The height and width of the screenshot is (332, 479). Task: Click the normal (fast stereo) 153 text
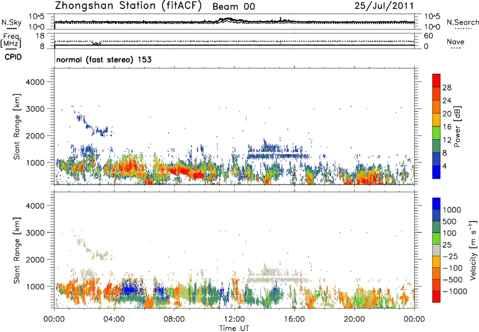104,59
